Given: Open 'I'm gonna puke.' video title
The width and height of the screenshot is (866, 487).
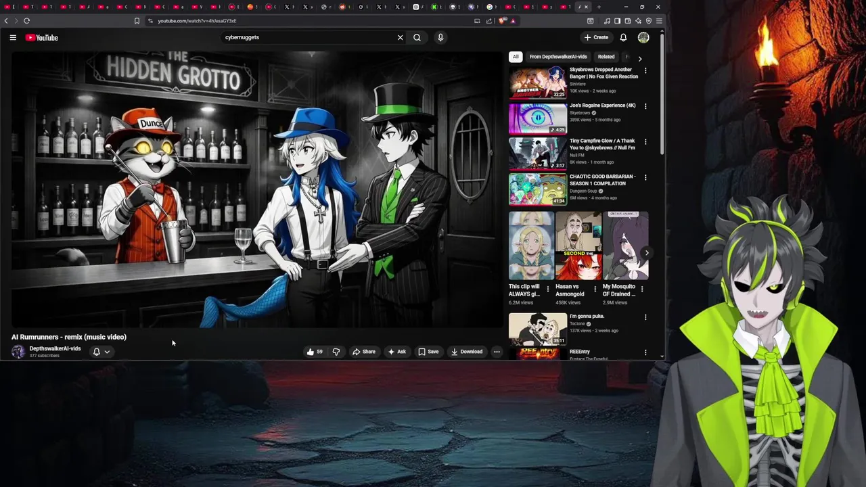Looking at the screenshot, I should pyautogui.click(x=587, y=316).
